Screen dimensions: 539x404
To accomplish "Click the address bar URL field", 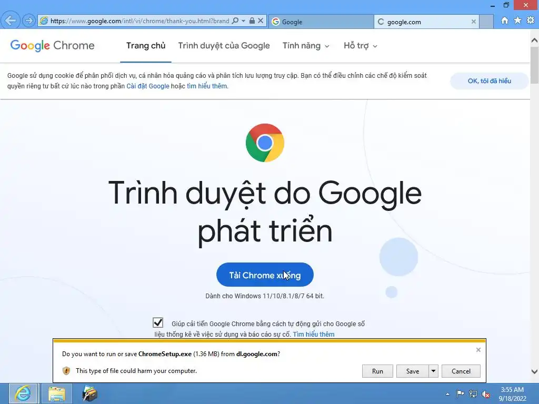I will [x=139, y=21].
